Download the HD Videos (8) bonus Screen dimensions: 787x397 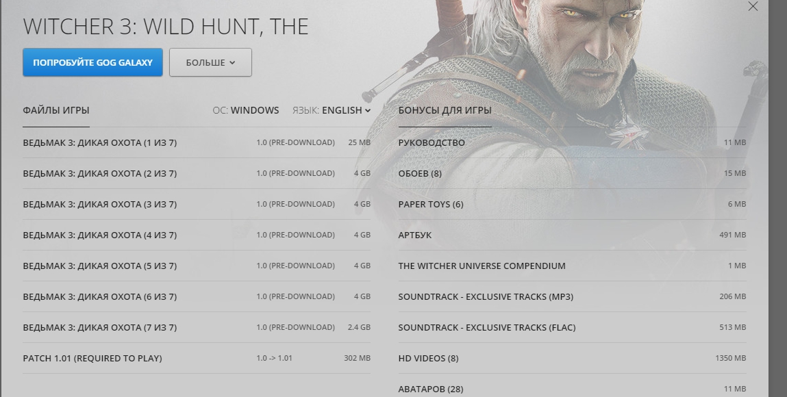[x=428, y=359]
